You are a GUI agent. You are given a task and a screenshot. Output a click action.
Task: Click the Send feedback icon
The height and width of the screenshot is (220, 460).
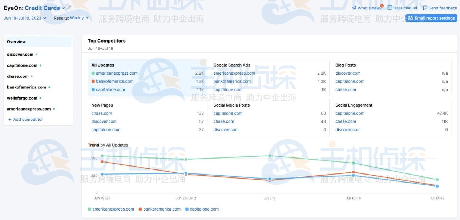[x=425, y=8]
